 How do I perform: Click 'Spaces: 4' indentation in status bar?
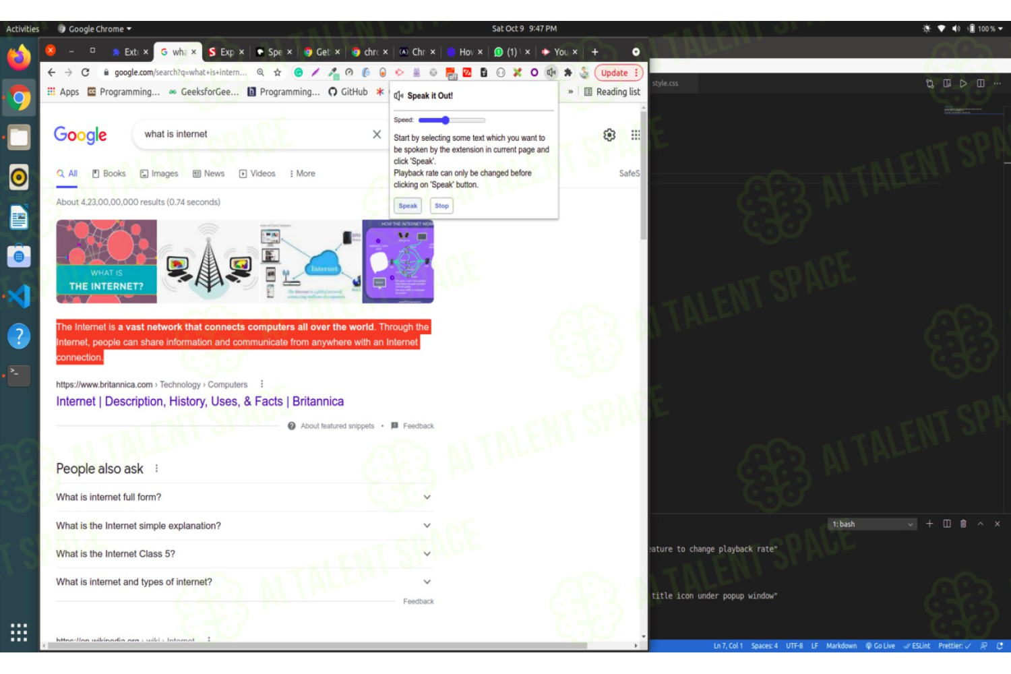pyautogui.click(x=764, y=646)
